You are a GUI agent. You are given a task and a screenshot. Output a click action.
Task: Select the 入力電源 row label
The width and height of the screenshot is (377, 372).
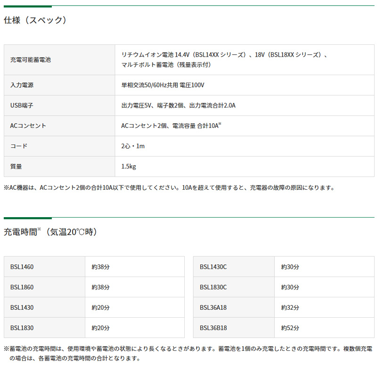pos(22,85)
